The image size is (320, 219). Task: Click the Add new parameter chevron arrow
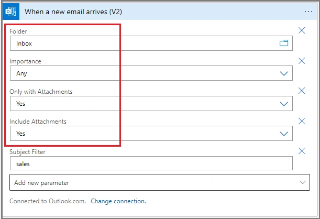click(x=302, y=182)
